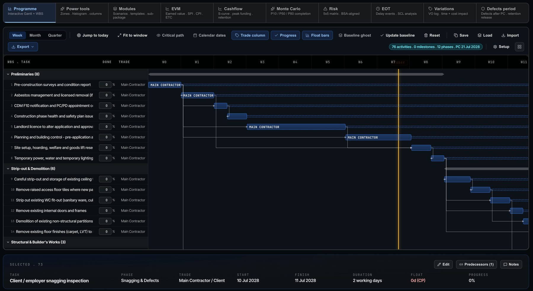This screenshot has height=291, width=533.
Task: Select the Week view button
Action: tap(17, 35)
